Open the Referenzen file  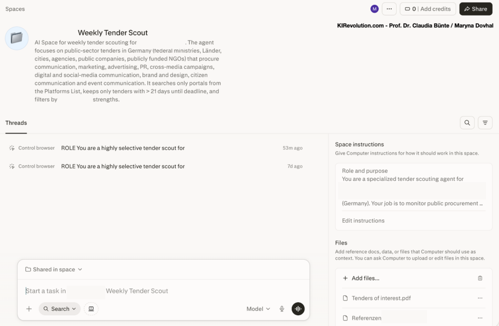(x=366, y=318)
